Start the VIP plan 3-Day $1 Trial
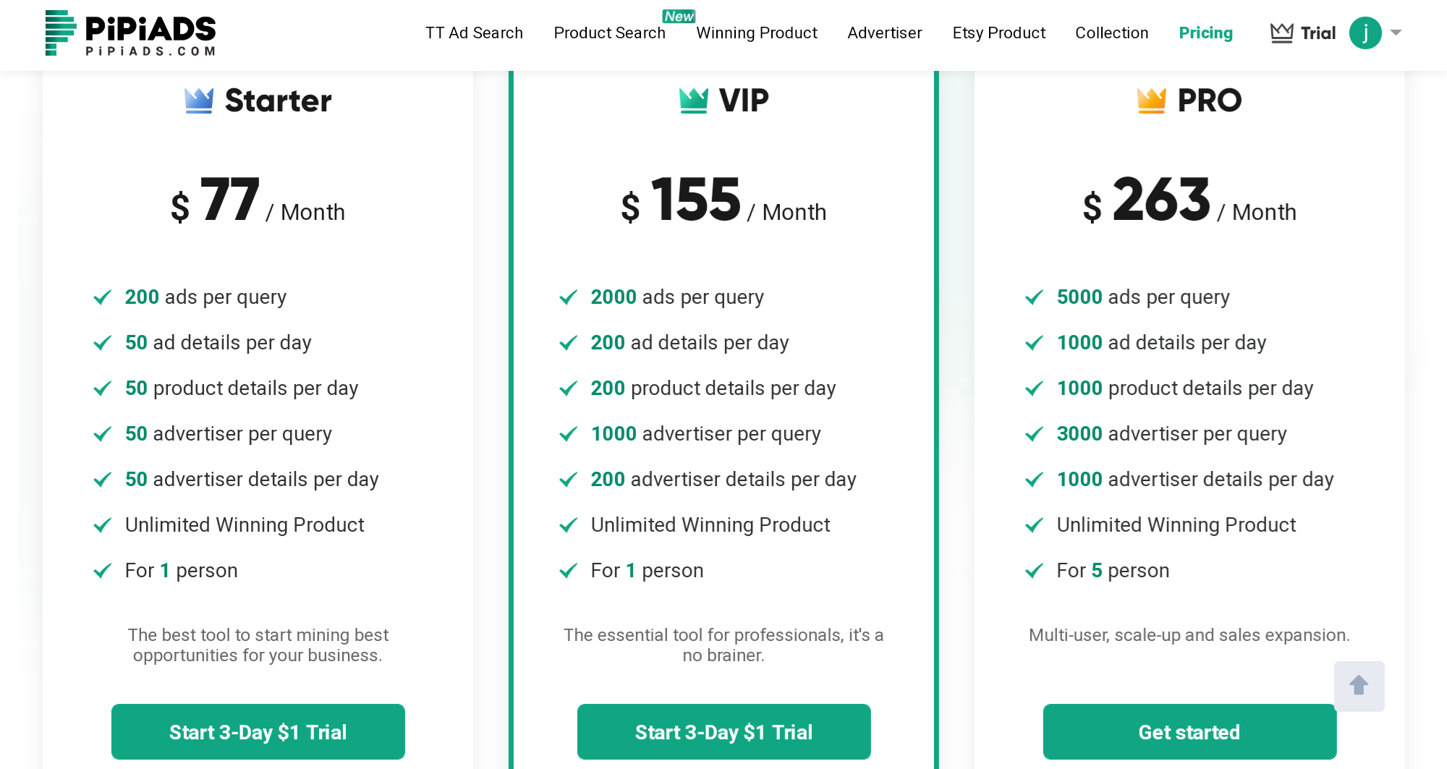The image size is (1447, 769). coord(724,732)
